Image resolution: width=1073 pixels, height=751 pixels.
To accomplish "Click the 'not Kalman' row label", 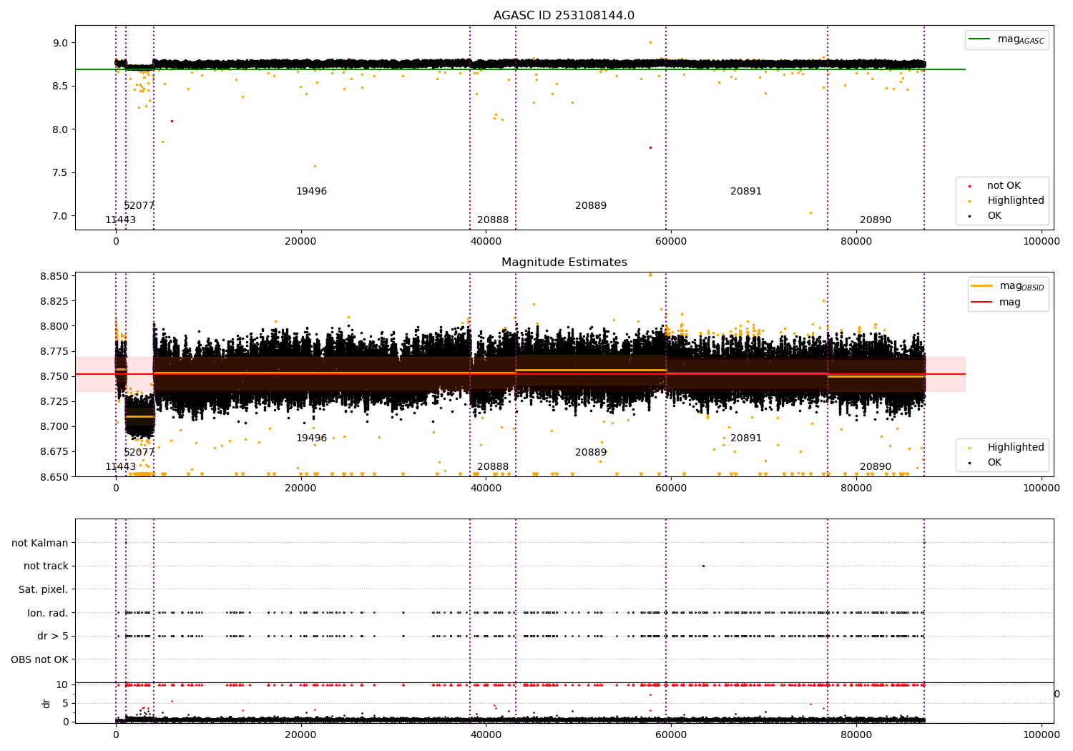I will click(40, 544).
